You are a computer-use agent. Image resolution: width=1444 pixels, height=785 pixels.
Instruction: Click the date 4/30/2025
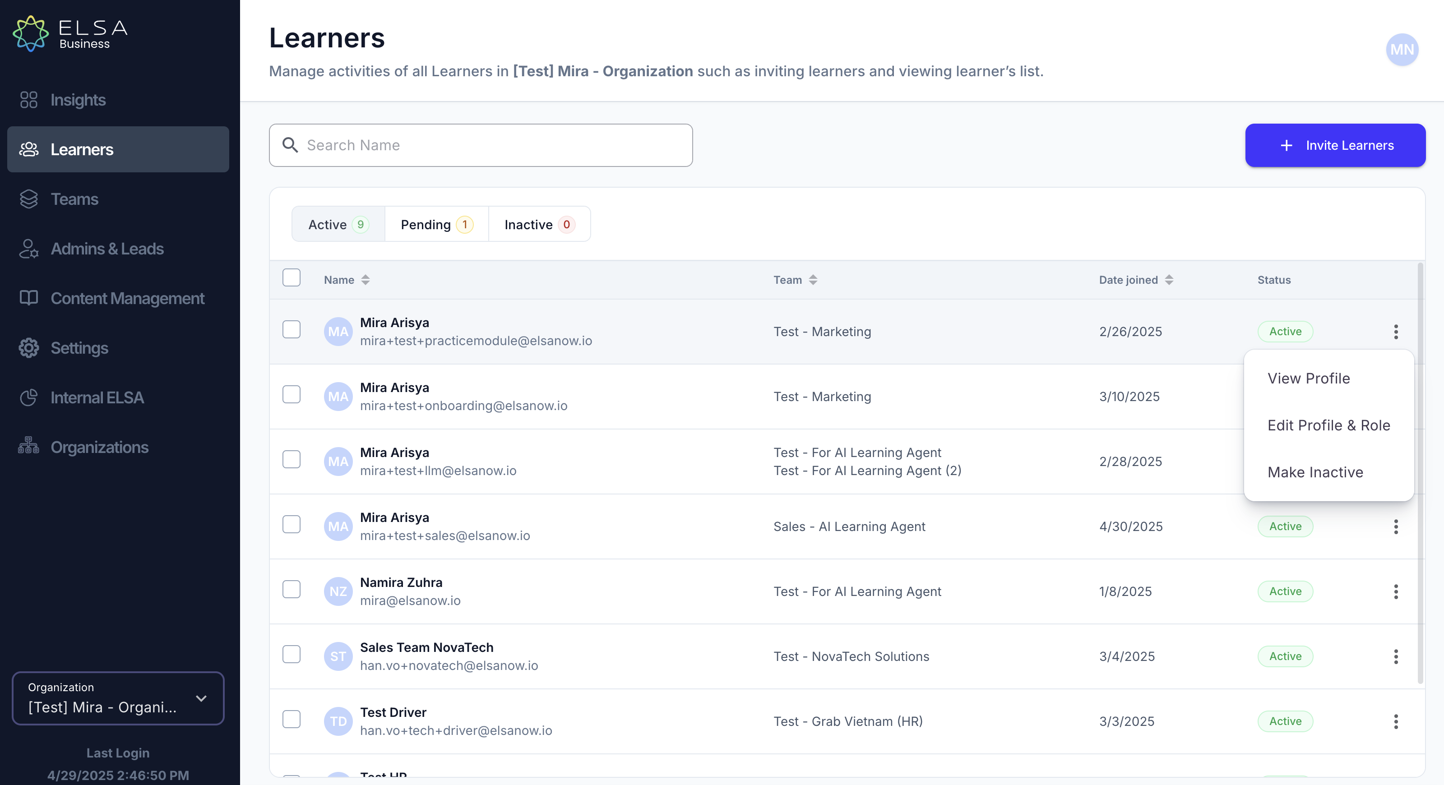1131,526
